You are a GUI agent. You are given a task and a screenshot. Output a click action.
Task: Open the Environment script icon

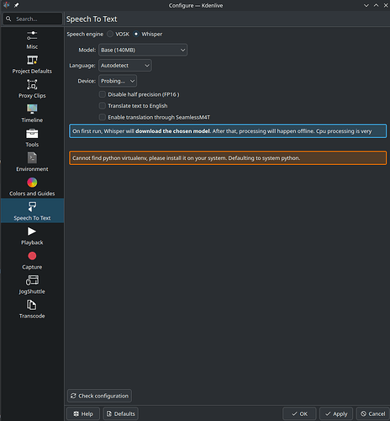(x=32, y=157)
